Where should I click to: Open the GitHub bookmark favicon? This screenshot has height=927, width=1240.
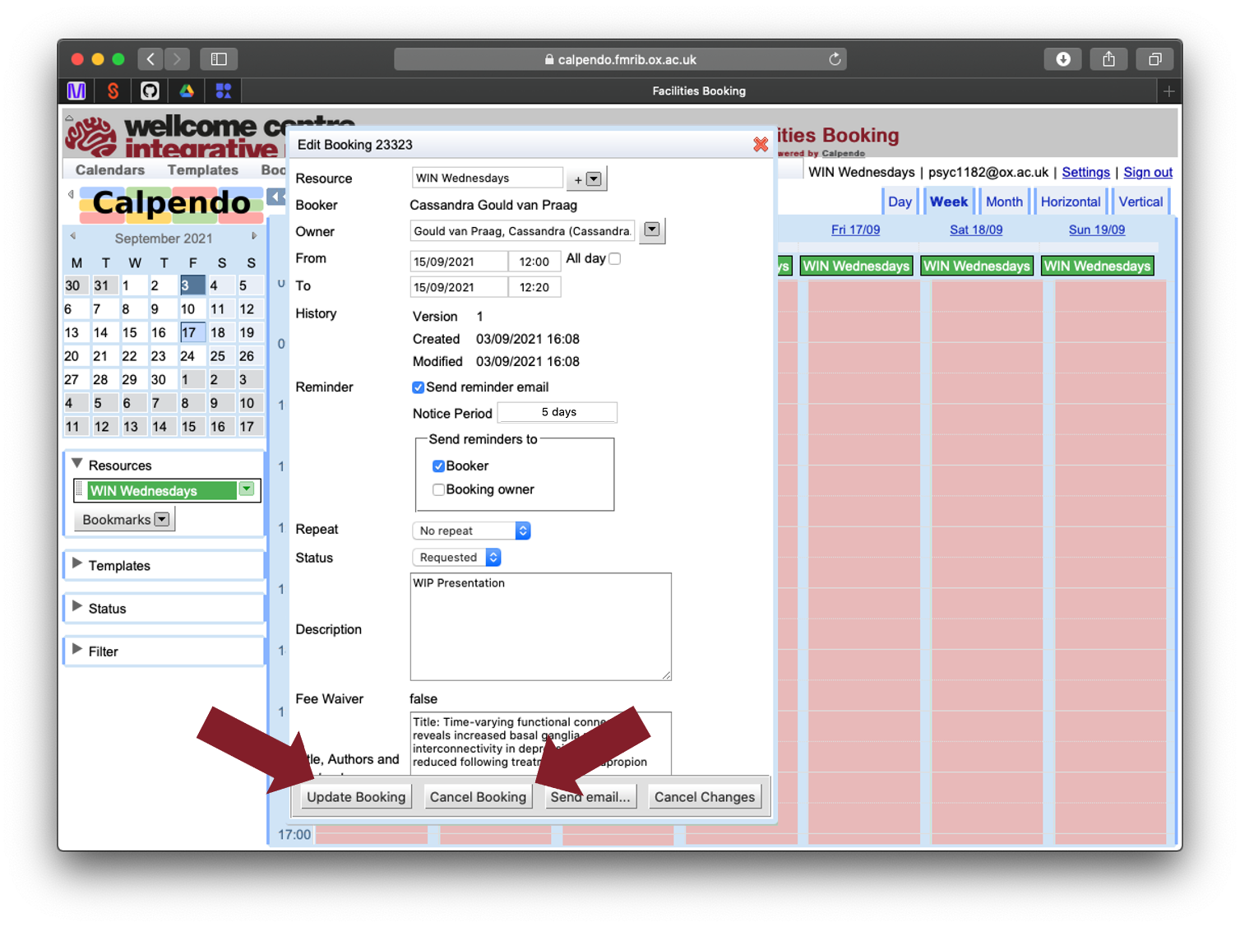pyautogui.click(x=150, y=91)
